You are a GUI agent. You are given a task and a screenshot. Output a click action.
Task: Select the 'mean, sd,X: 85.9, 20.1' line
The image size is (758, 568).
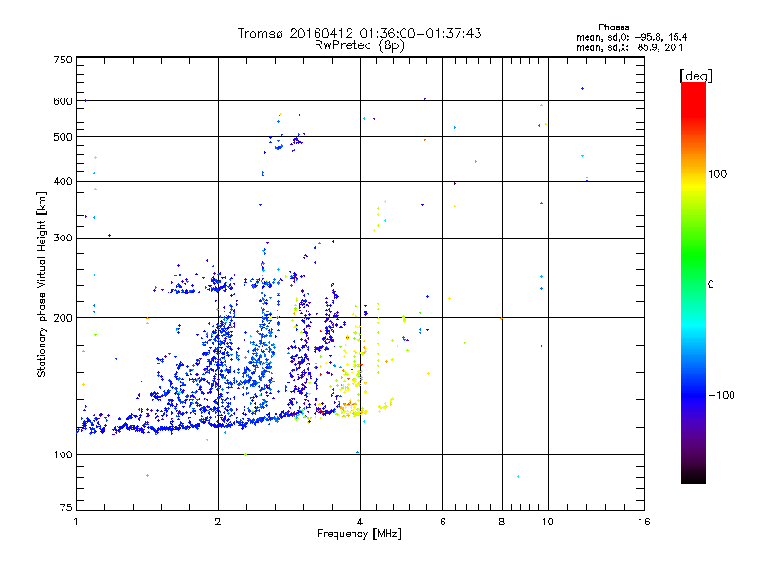tap(629, 47)
